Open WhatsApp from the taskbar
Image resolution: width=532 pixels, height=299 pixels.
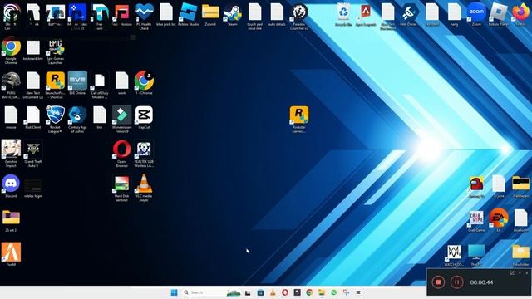334,292
